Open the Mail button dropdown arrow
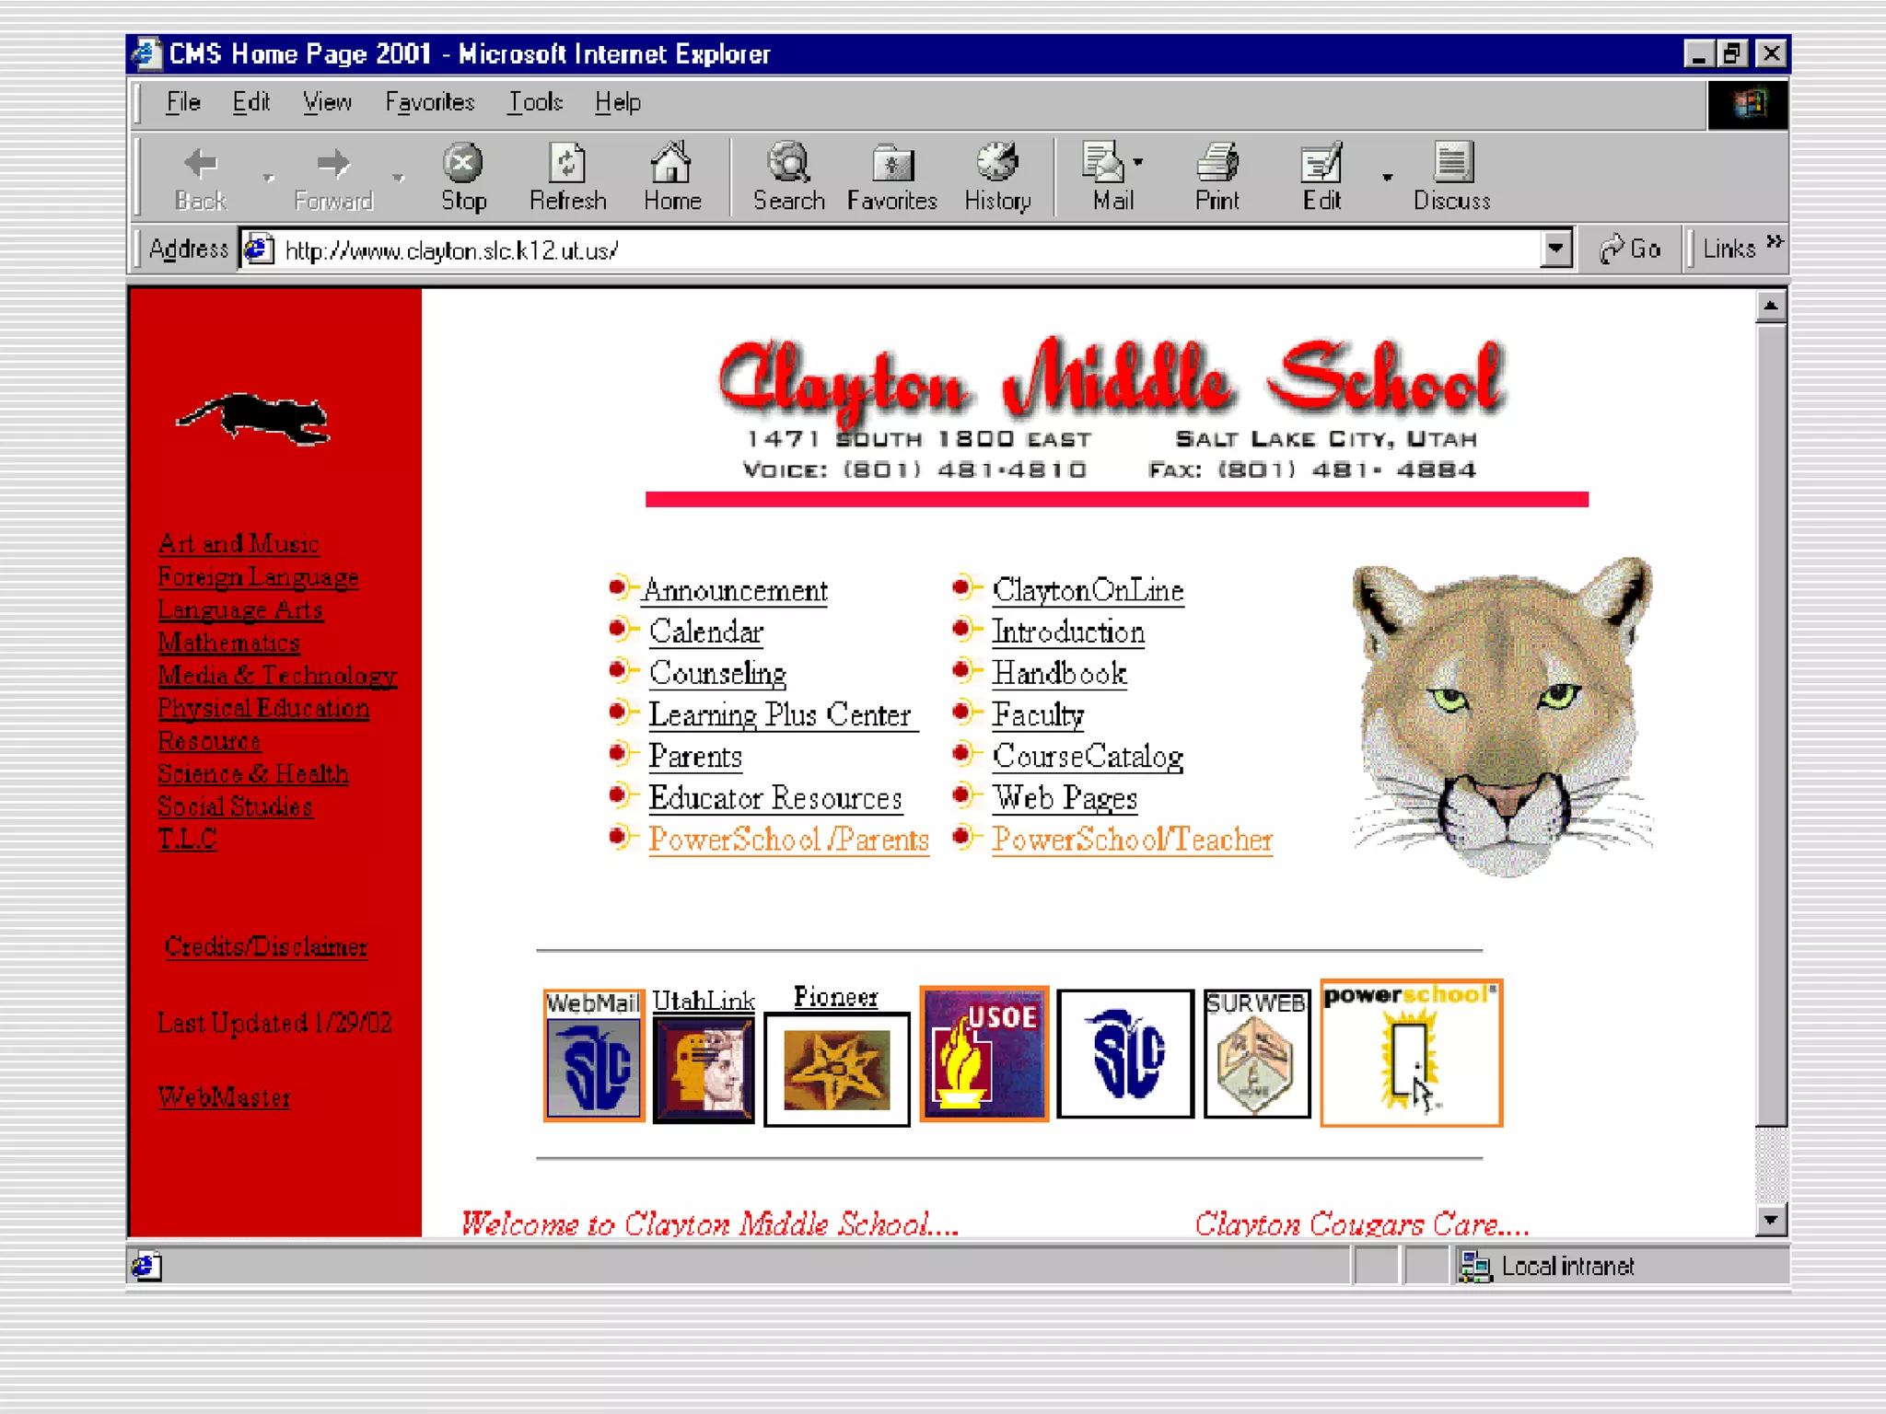This screenshot has width=1886, height=1414. (1138, 162)
